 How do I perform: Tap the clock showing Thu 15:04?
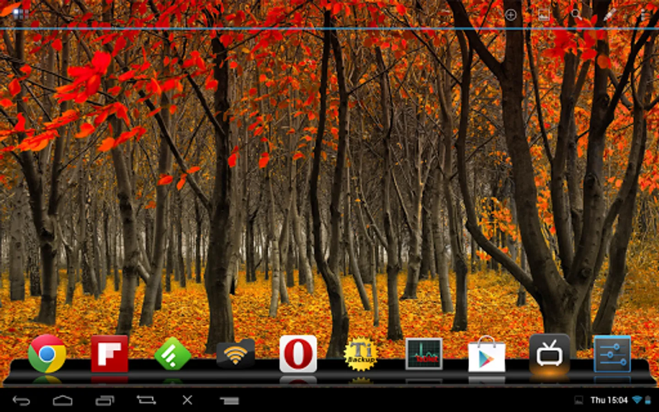click(609, 400)
